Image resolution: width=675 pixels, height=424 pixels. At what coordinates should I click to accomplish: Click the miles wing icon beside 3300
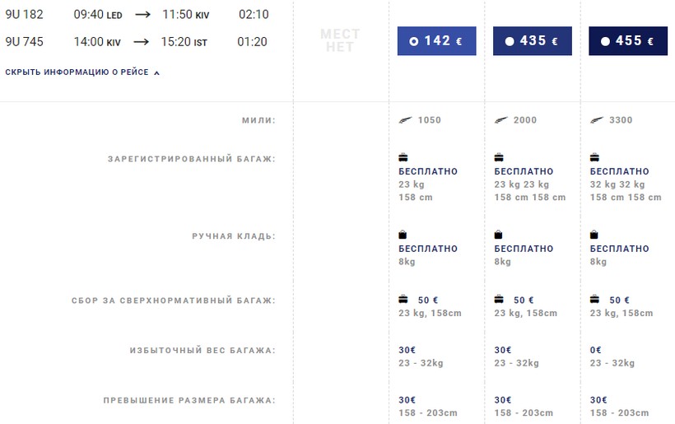pos(596,120)
